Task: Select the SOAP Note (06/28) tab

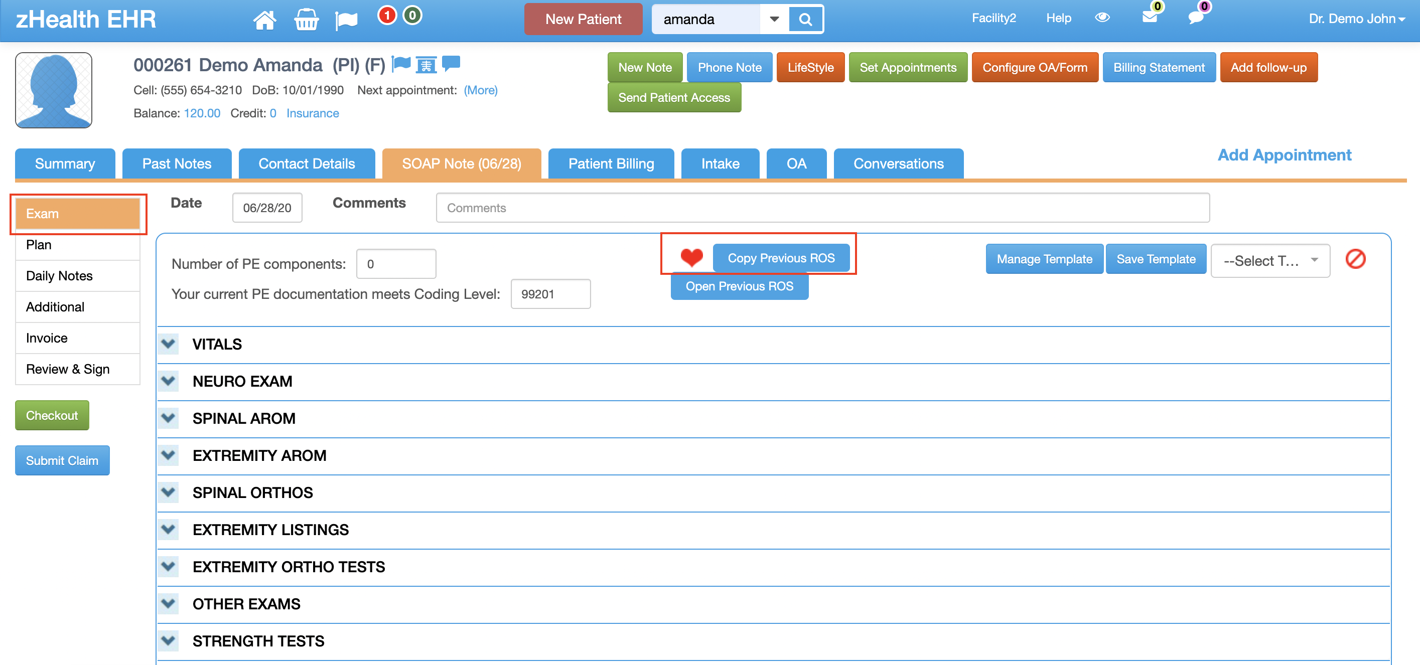Action: click(462, 163)
